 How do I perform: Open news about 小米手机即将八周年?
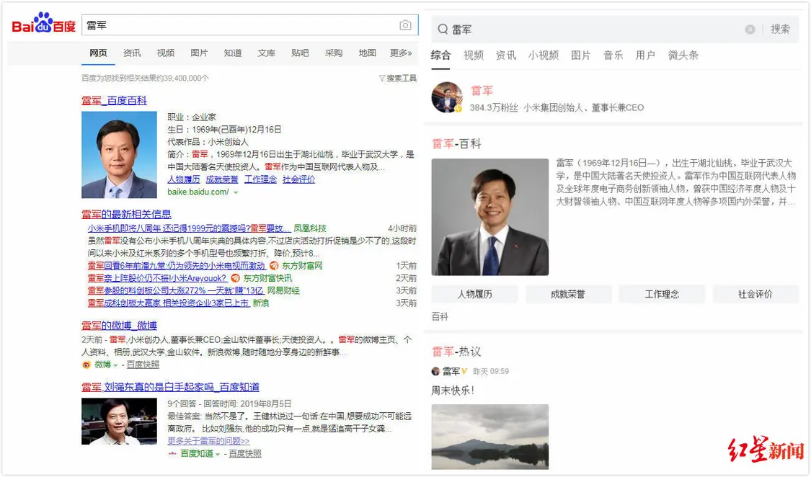189,228
